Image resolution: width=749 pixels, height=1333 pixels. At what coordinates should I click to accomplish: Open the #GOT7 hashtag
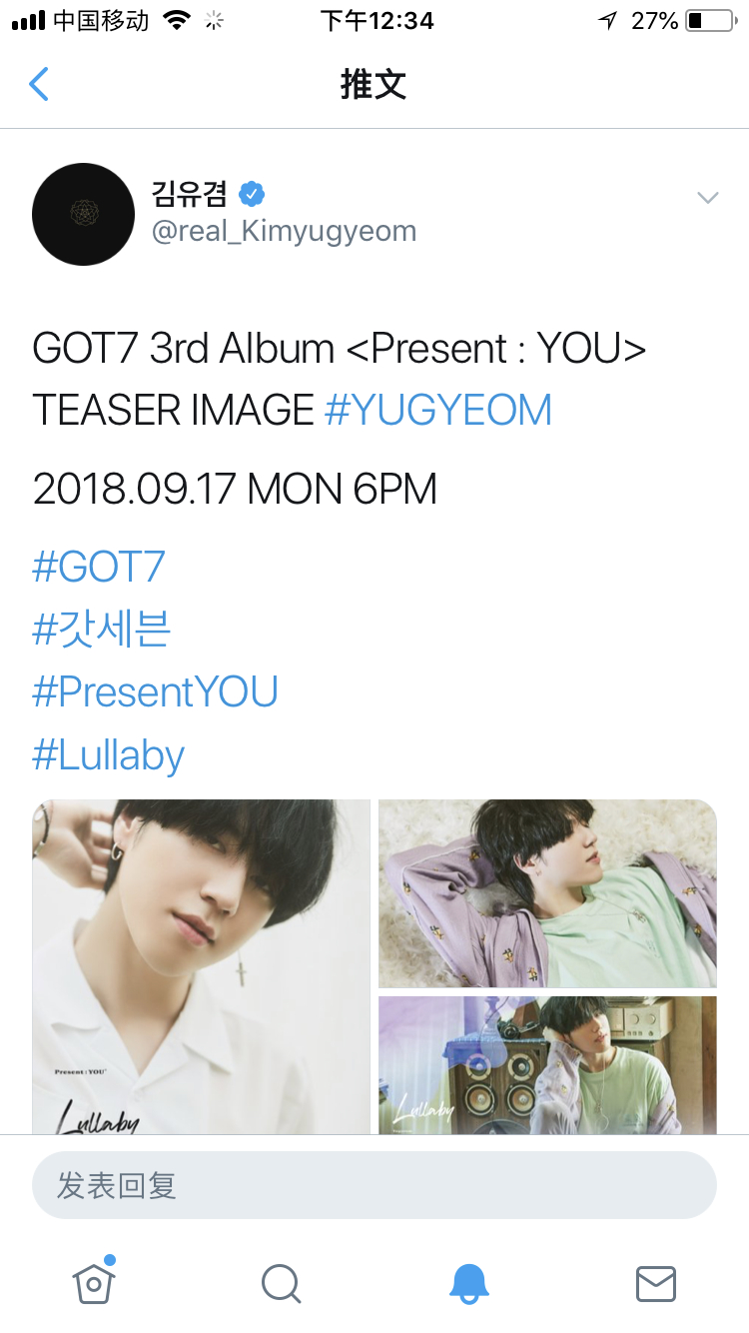[x=99, y=568]
